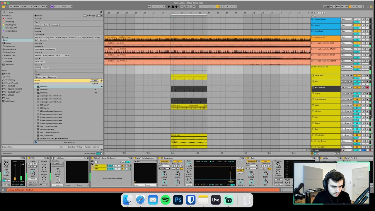Select the Hip Hop genre tag
This screenshot has height=211, width=375.
click(38, 68)
